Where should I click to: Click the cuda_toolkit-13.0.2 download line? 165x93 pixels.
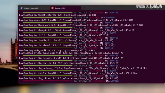[x=57, y=51]
